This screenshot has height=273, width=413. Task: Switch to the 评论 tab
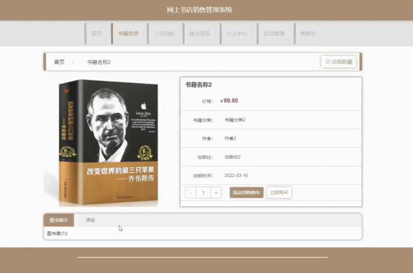[x=90, y=220]
